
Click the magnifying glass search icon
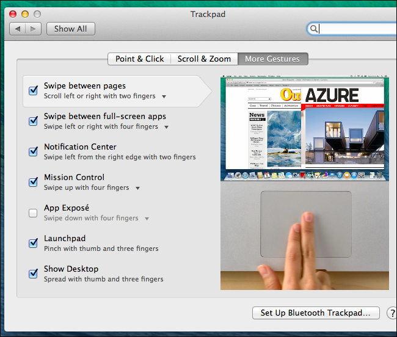(314, 29)
